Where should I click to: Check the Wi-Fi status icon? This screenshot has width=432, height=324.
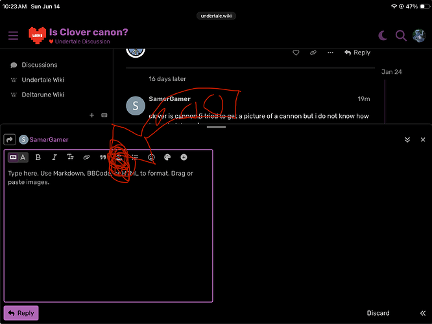point(394,6)
